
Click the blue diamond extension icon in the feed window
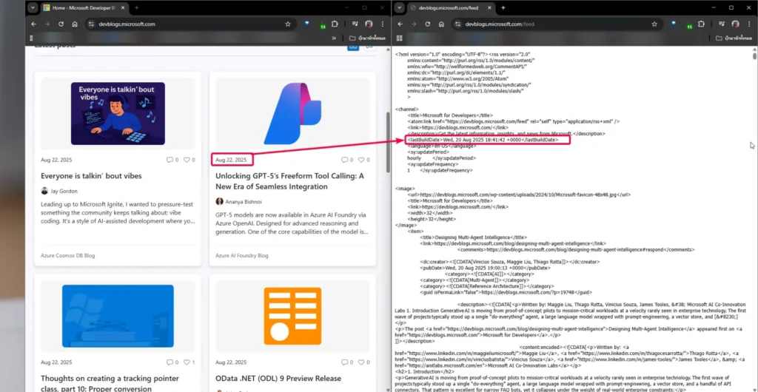point(674,23)
